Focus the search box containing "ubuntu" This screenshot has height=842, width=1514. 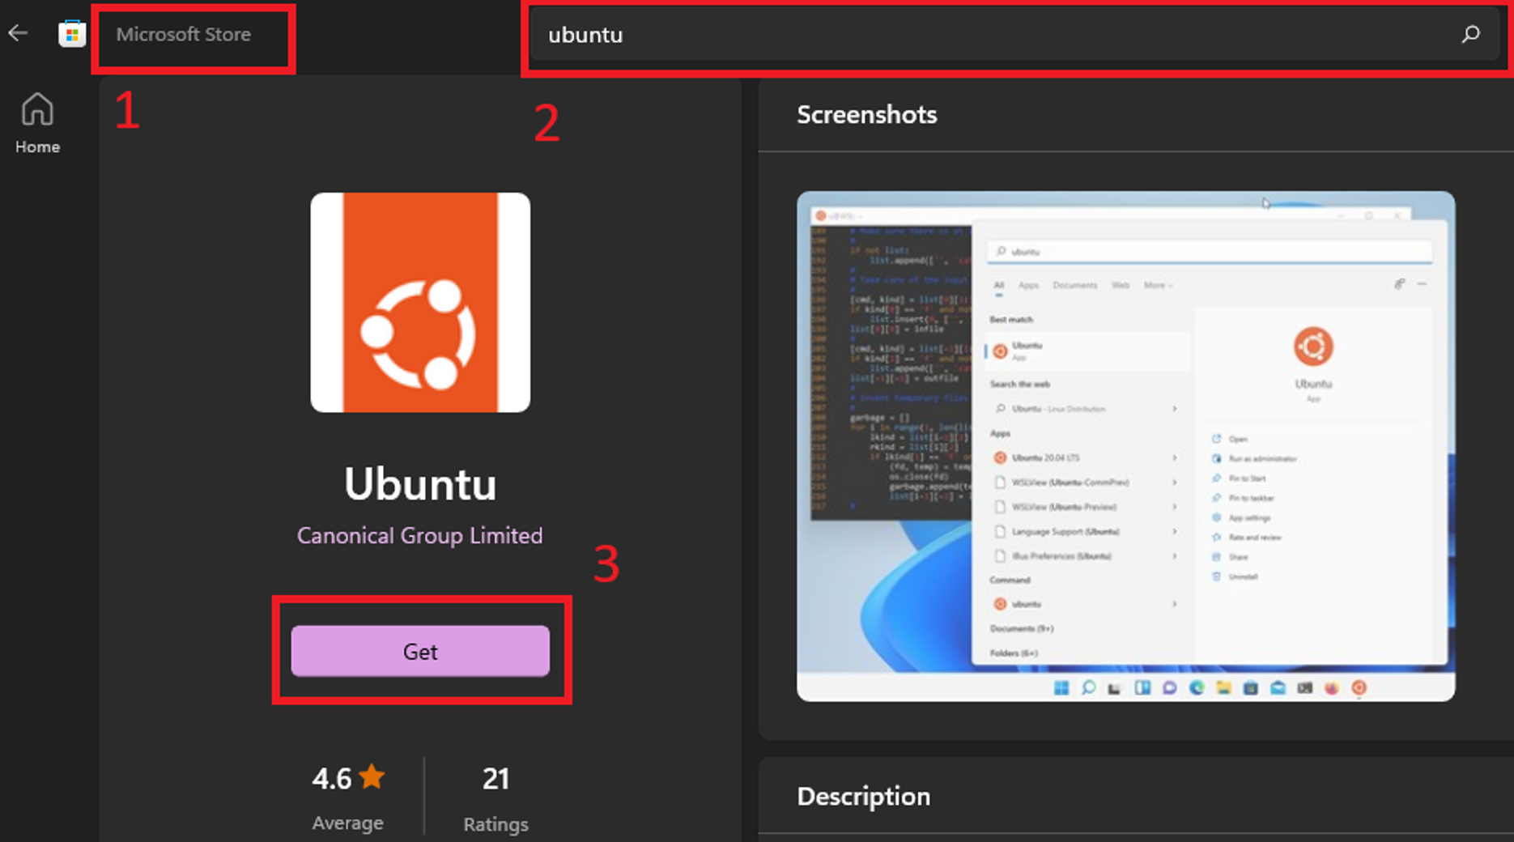click(972, 35)
